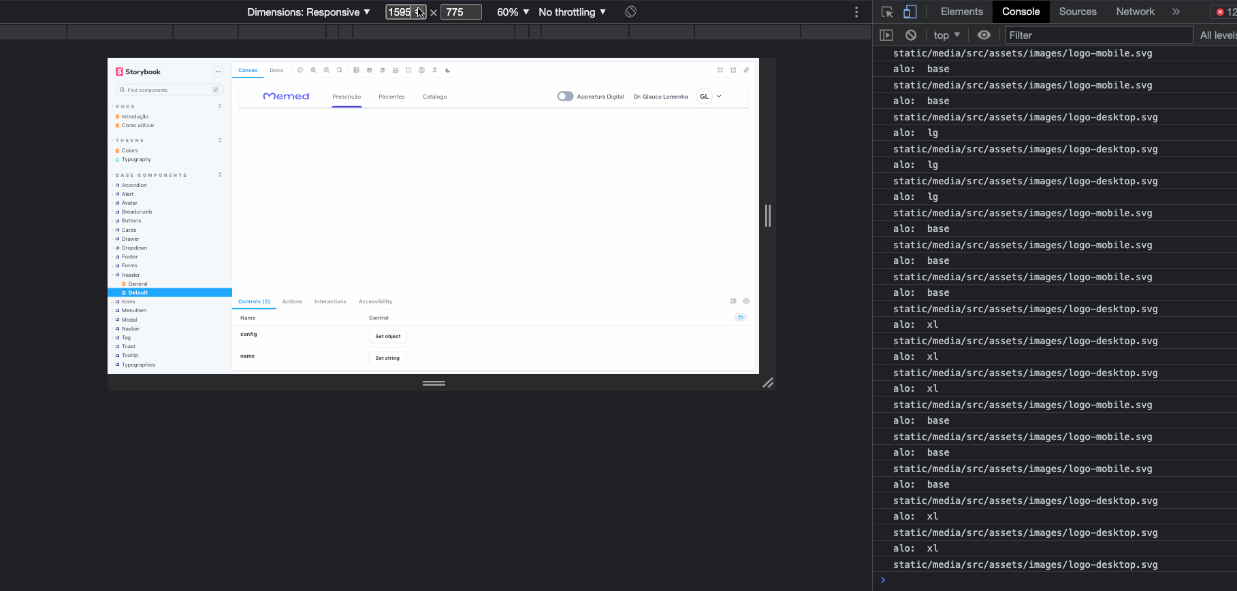Open the Accessibility addon tab
Viewport: 1237px width, 591px height.
(x=375, y=301)
